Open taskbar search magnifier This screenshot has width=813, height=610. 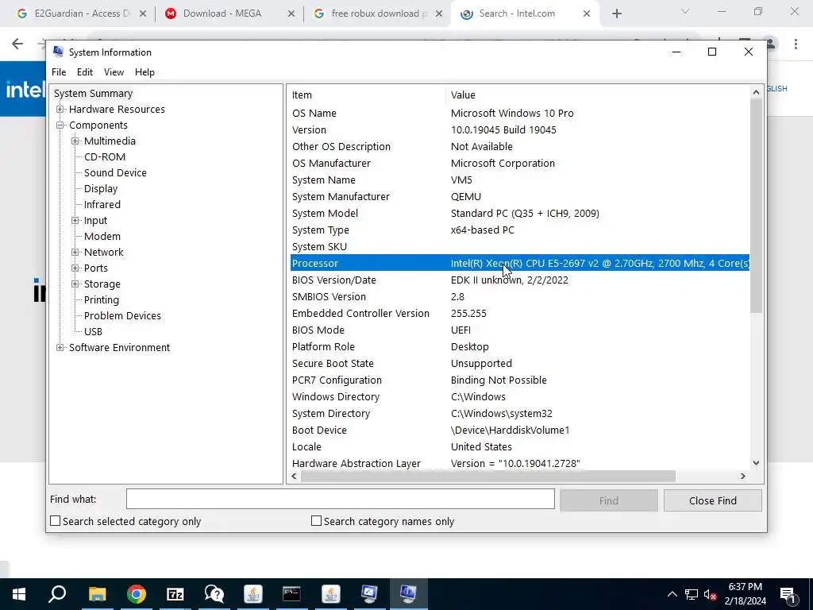[57, 594]
